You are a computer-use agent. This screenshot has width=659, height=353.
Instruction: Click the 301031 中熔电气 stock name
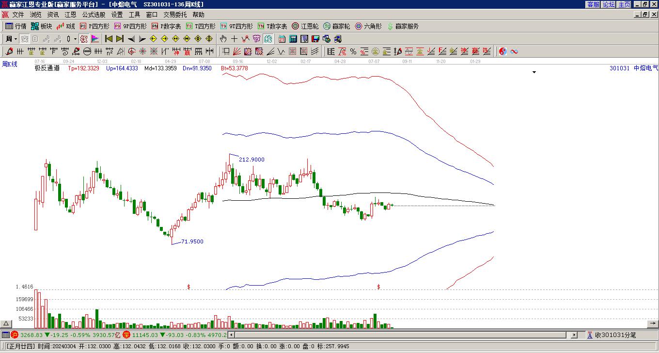click(x=634, y=68)
